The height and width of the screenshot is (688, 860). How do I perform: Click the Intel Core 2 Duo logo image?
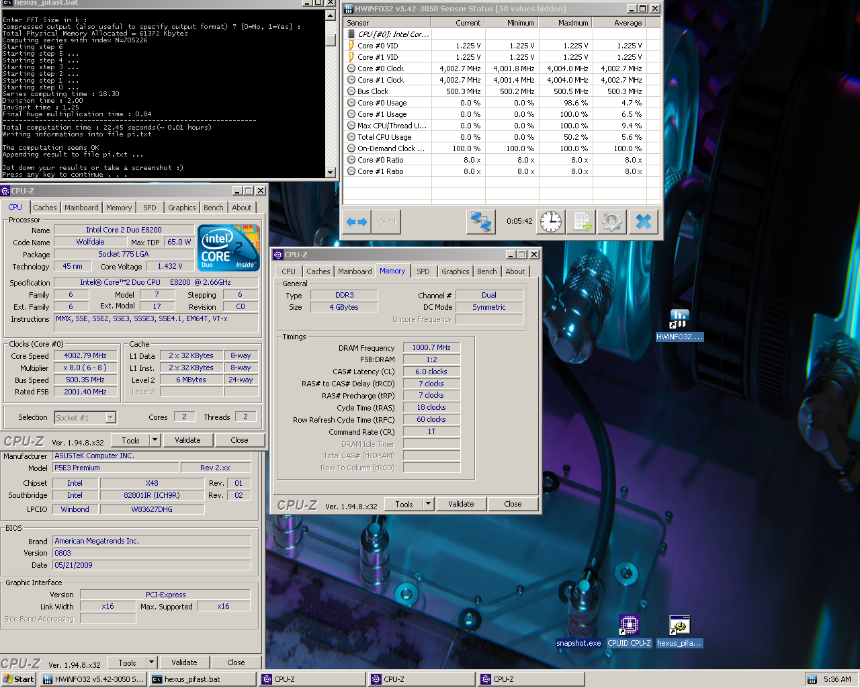coord(228,248)
